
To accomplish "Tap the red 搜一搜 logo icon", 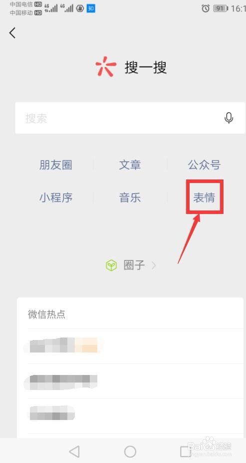I will click(105, 67).
